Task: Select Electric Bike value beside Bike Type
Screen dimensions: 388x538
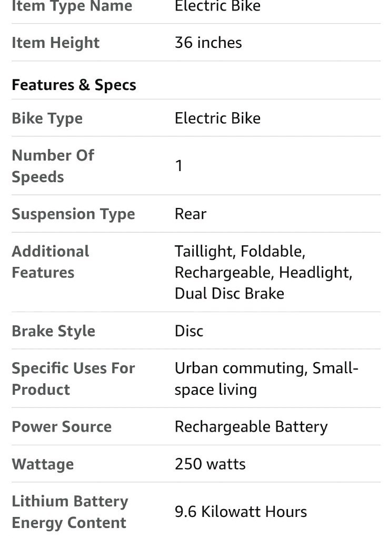Action: tap(217, 118)
